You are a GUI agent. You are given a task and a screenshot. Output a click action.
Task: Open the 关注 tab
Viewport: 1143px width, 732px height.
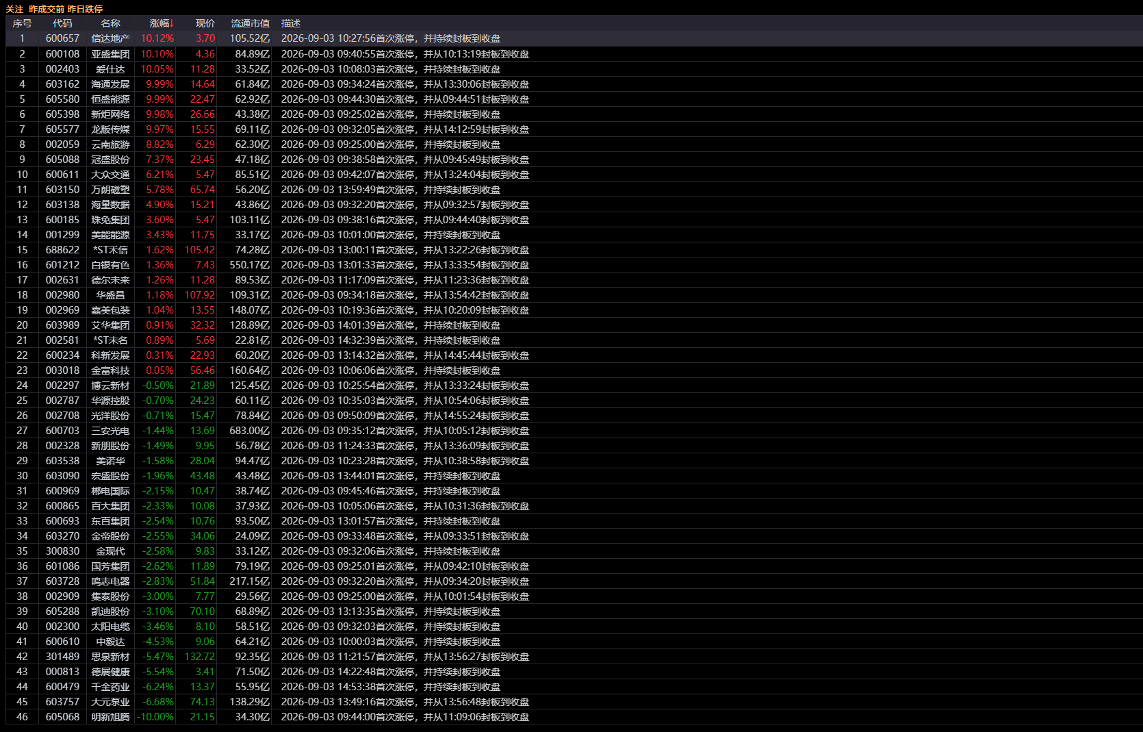[x=14, y=9]
